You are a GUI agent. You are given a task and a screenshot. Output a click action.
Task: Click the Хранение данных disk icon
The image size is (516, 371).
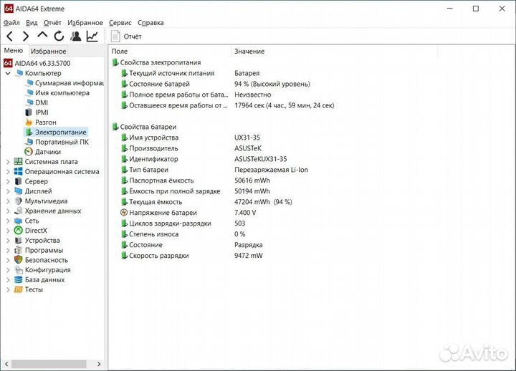[x=19, y=211]
